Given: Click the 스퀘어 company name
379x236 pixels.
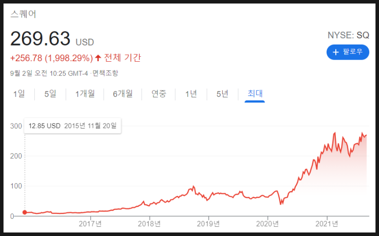Looking at the screenshot, I should (x=23, y=14).
